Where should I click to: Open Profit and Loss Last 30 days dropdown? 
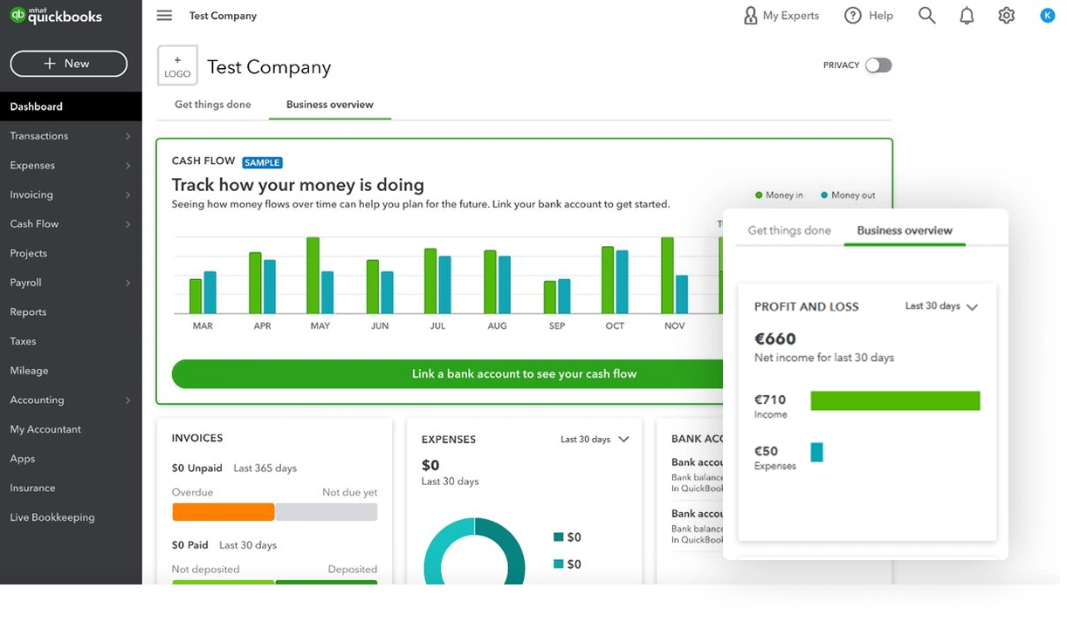941,306
